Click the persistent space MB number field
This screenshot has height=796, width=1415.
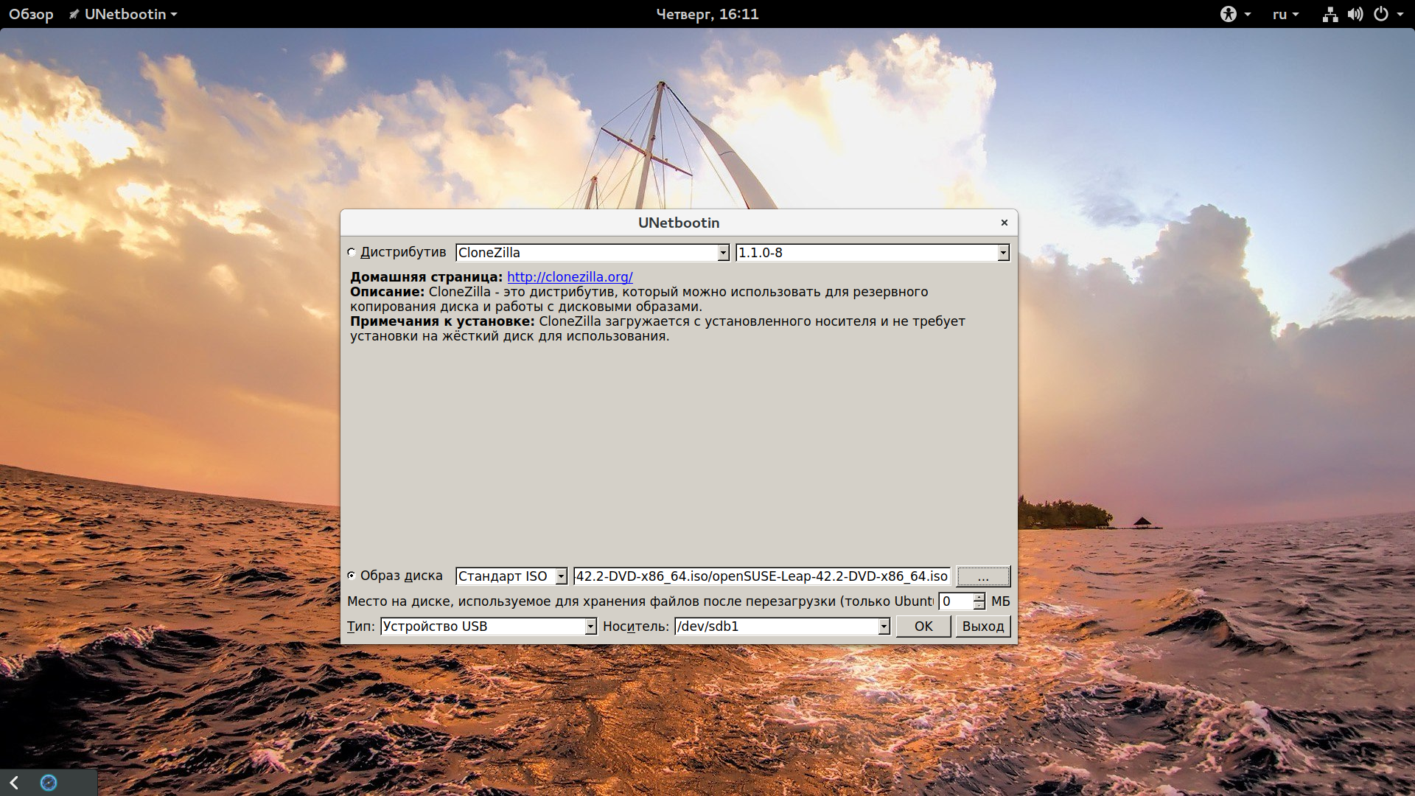(956, 601)
